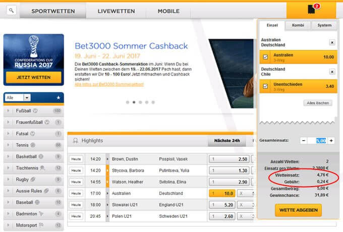Click the Confederations Cup Russia 2017 banner
The width and height of the screenshot is (343, 232).
pos(33,51)
